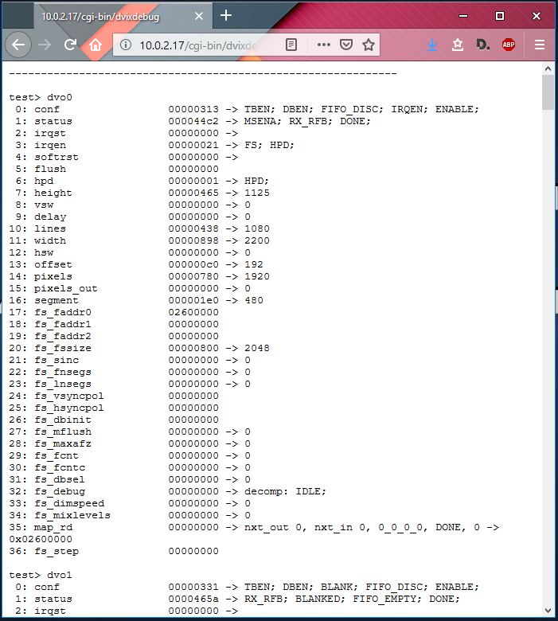Screen dimensions: 558x621
Task: Click the 'fs_maxafz' register label
Action: [x=63, y=444]
